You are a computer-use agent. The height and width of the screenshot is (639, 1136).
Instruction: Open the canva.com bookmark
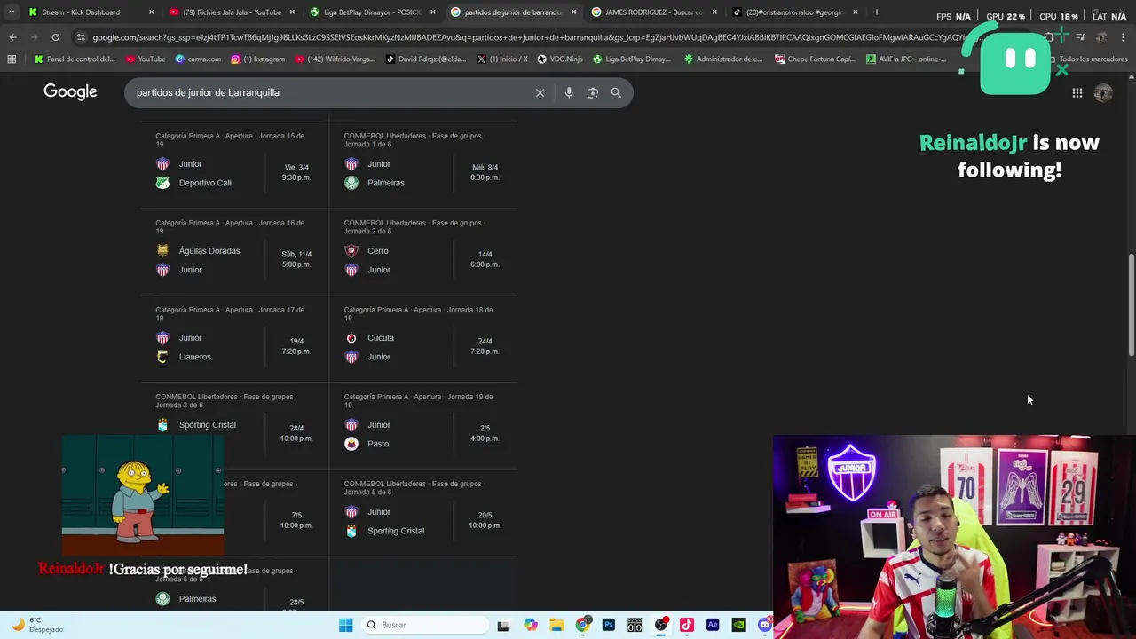click(x=198, y=59)
